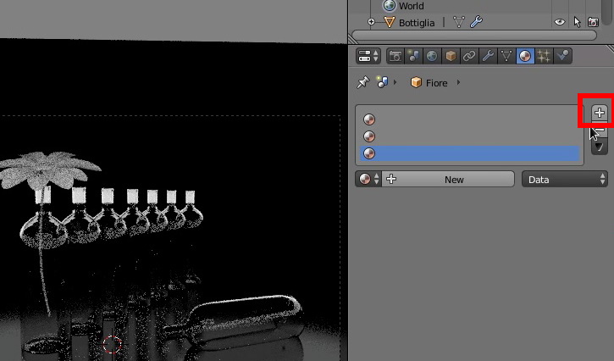Click Fiore in the breadcrumb path
614x361 pixels.
437,83
